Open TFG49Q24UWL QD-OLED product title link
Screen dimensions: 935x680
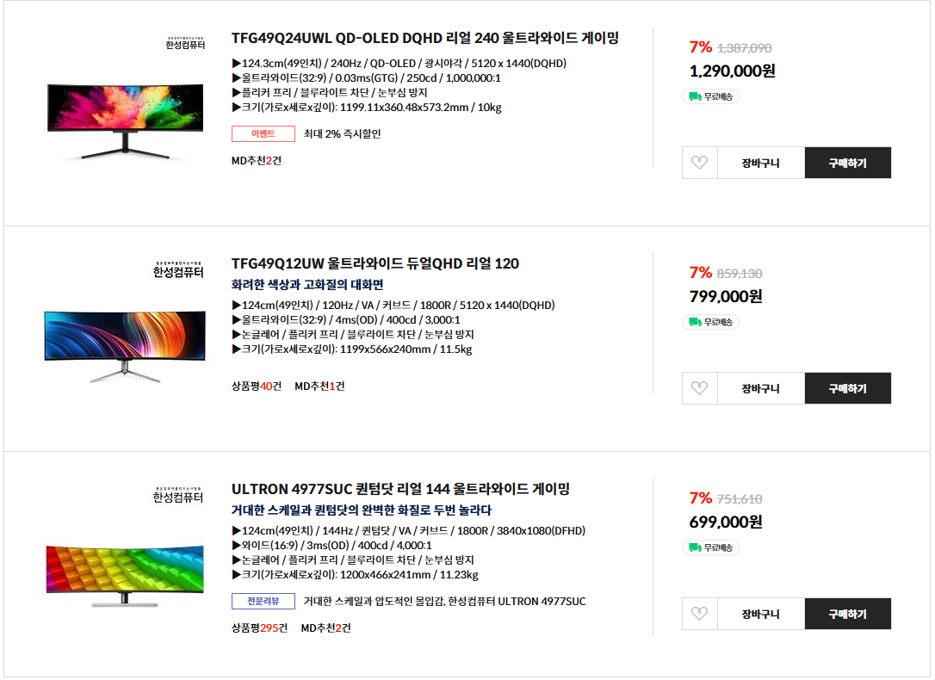coord(425,38)
